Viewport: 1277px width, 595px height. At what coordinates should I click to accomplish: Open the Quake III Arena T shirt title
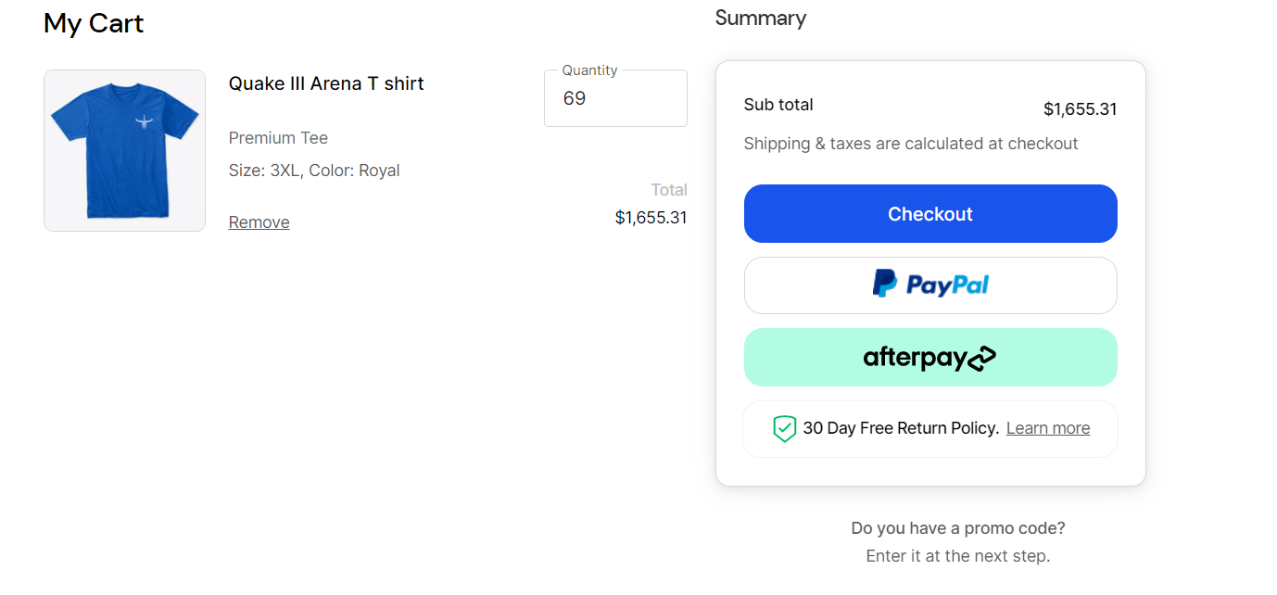click(x=326, y=83)
